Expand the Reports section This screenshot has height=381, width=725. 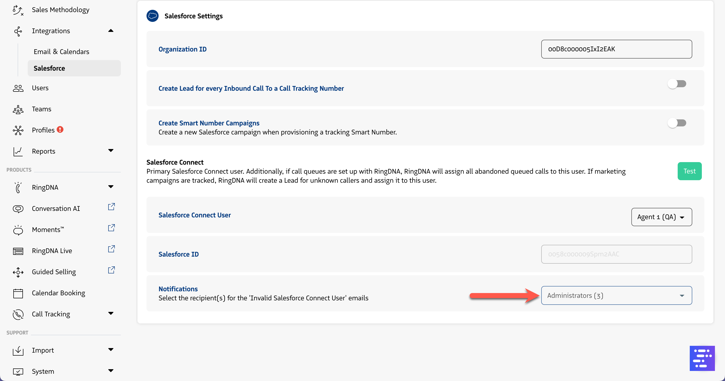click(111, 151)
